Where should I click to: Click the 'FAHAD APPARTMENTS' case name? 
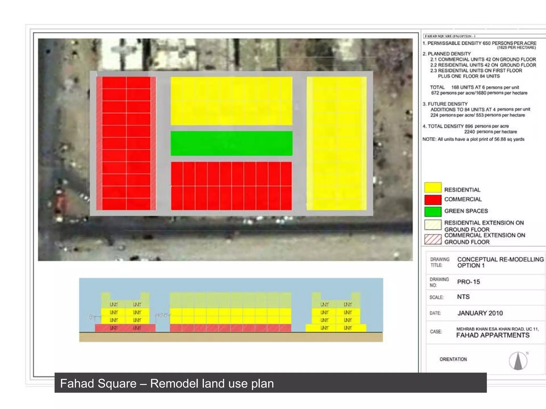pos(493,335)
